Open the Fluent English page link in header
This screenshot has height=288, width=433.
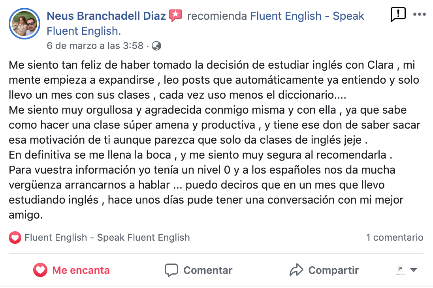click(205, 23)
